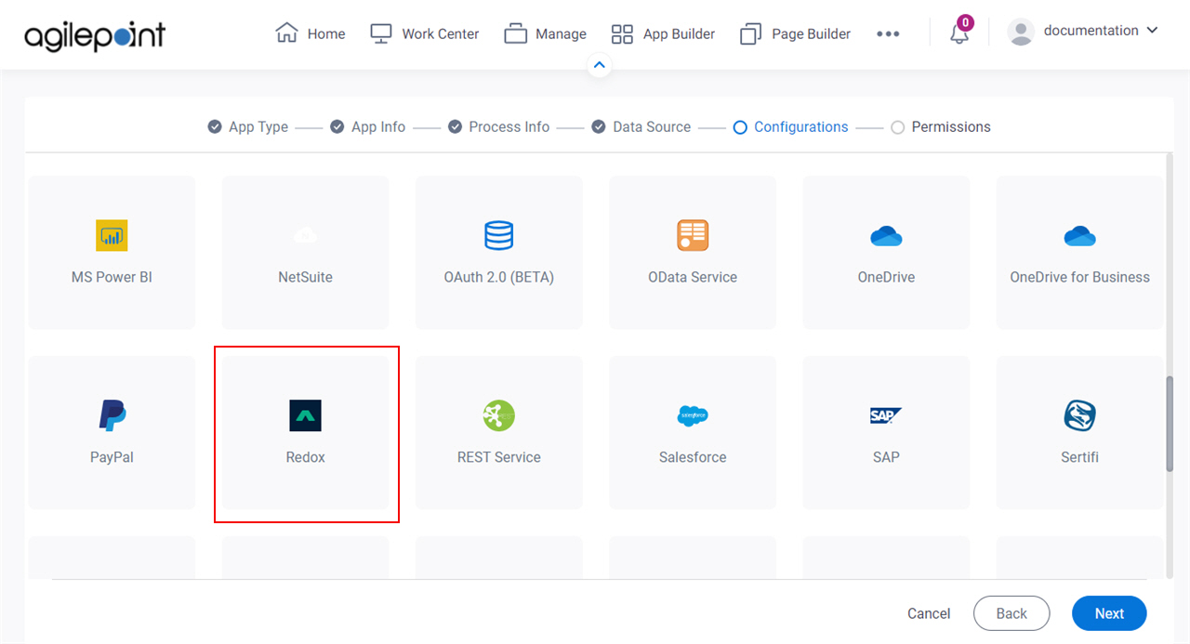
Task: Open the App Builder menu item
Action: [663, 34]
